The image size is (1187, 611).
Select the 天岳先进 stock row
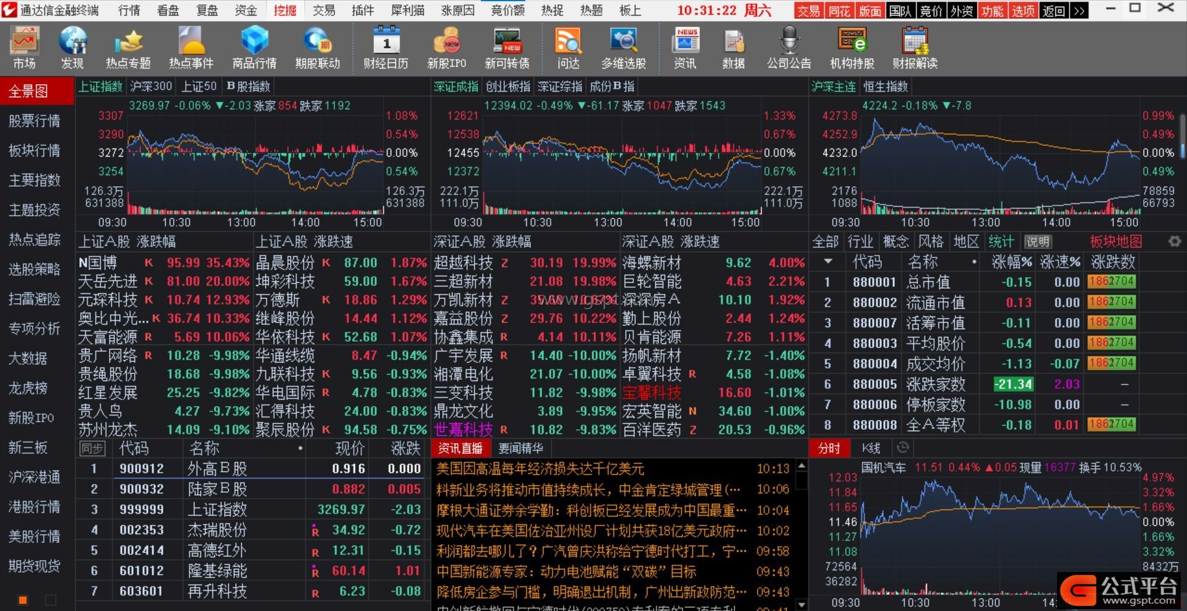click(x=165, y=281)
